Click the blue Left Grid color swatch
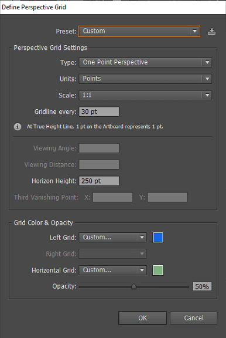The image size is (226, 338). 158,237
